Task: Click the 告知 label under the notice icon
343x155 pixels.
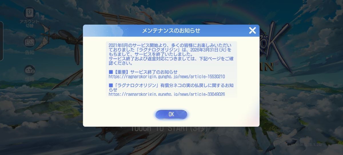Action: [x=29, y=52]
